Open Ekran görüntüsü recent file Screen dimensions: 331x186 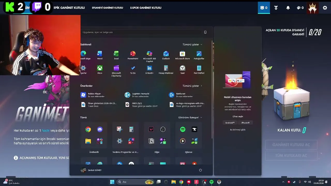[99, 105]
